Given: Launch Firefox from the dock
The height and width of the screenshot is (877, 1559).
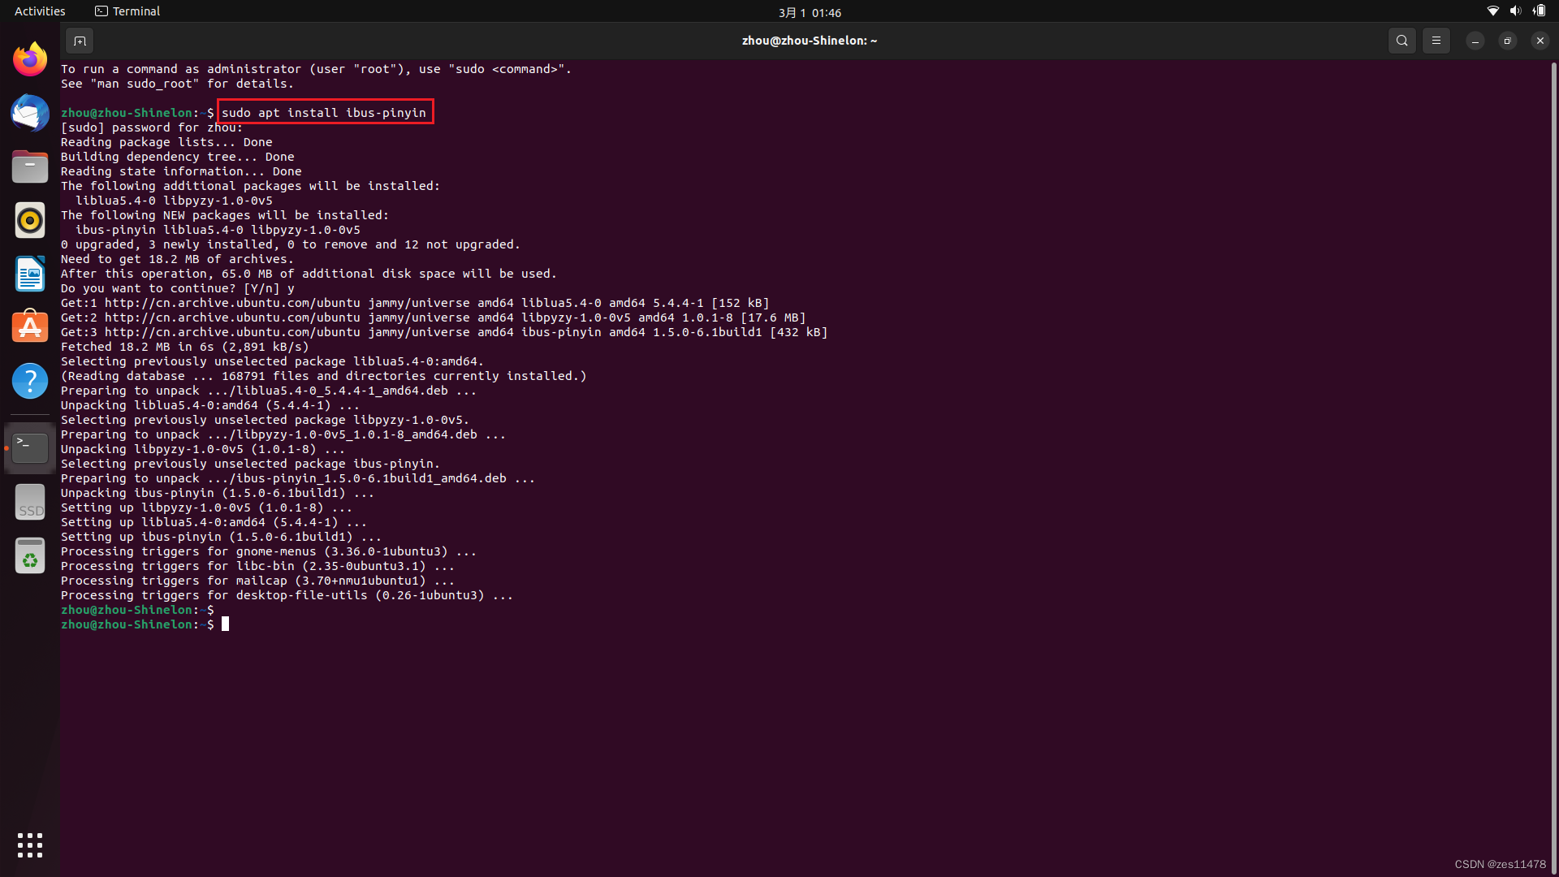Looking at the screenshot, I should point(29,58).
